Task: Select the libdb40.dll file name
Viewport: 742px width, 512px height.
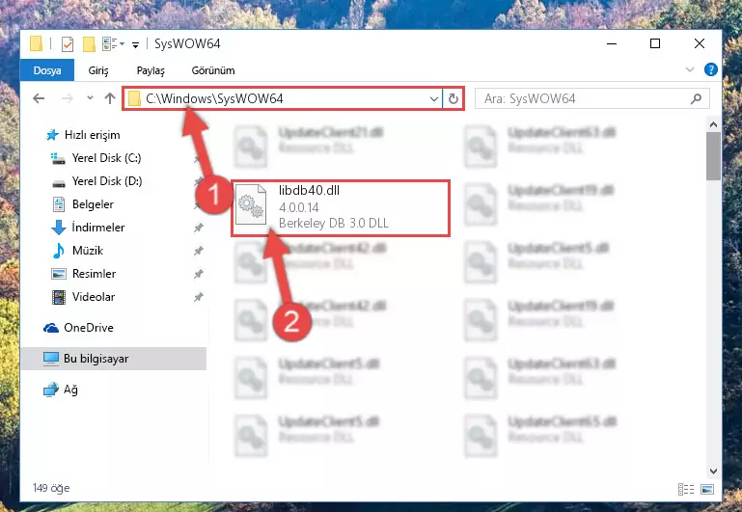Action: (309, 191)
